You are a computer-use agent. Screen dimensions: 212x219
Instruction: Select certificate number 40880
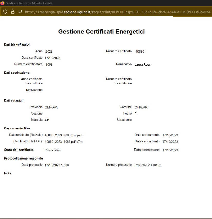click(140, 51)
